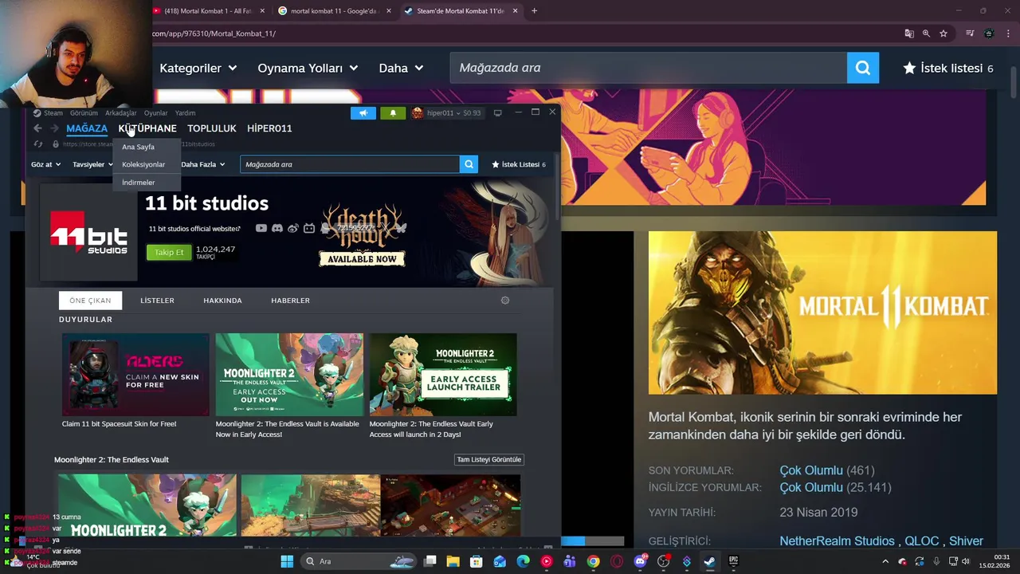Click the Steam back navigation arrow
The height and width of the screenshot is (574, 1020).
[37, 128]
